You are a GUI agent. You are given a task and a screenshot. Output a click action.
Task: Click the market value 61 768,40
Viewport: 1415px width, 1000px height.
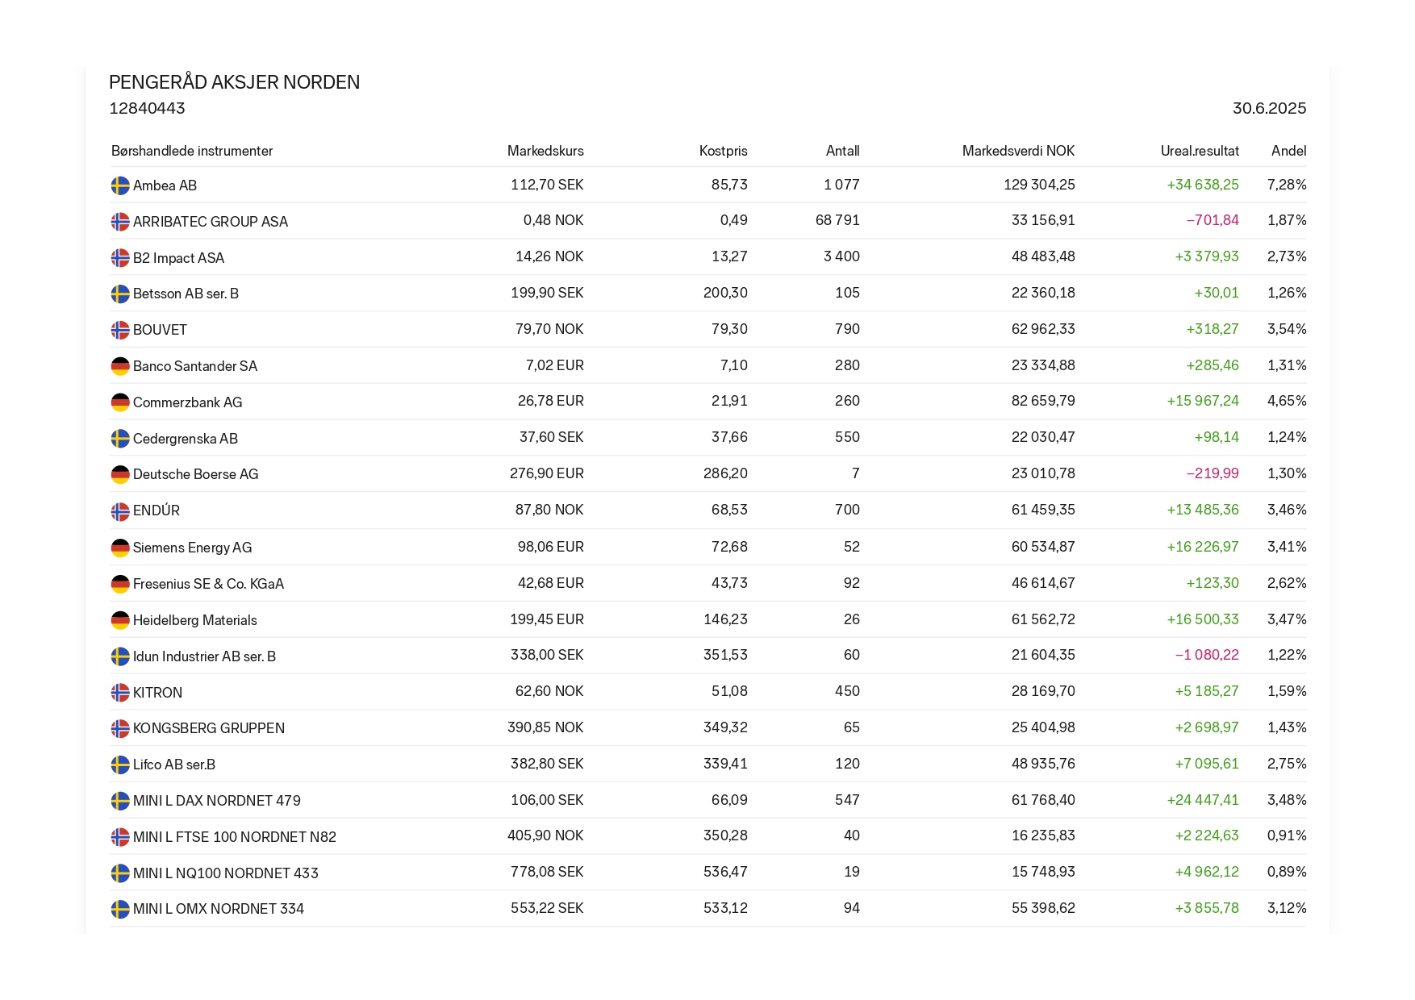[1043, 800]
